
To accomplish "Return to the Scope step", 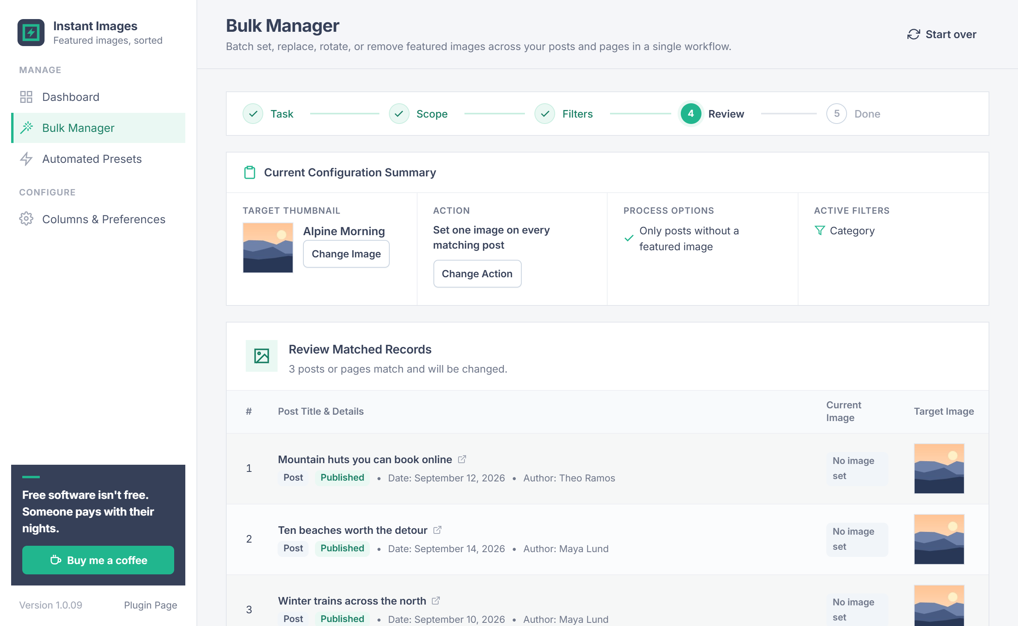I will pyautogui.click(x=418, y=114).
